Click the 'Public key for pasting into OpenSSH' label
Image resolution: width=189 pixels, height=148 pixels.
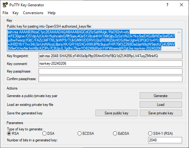point(49,26)
